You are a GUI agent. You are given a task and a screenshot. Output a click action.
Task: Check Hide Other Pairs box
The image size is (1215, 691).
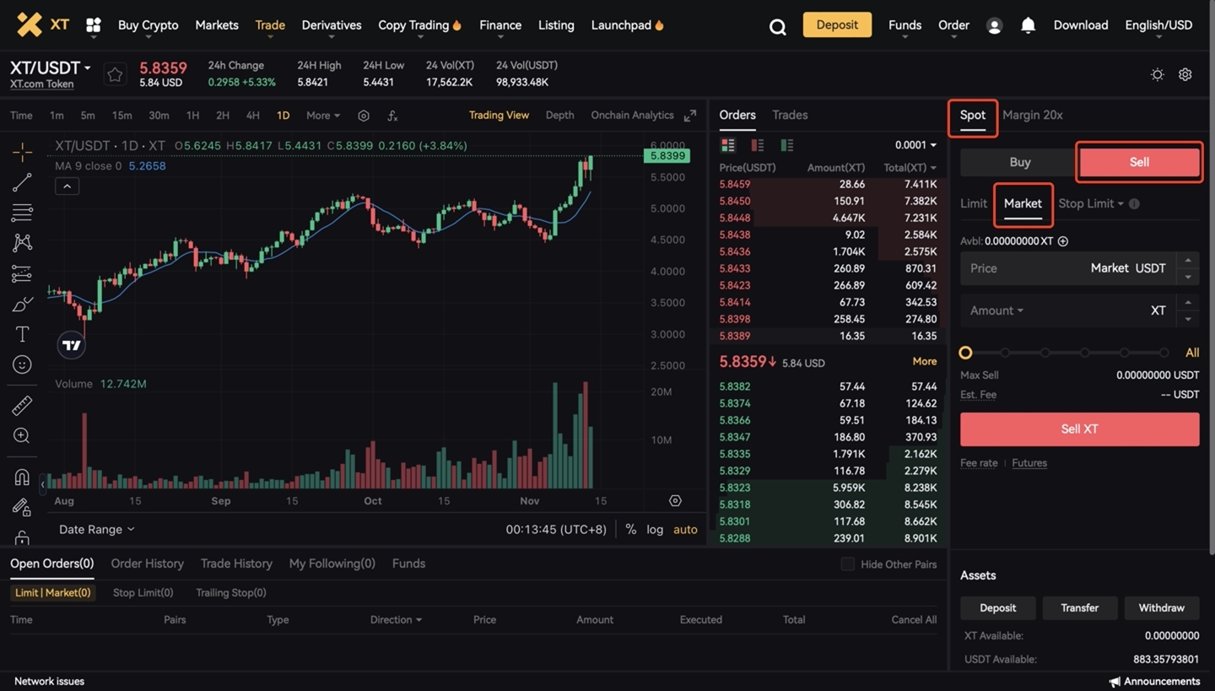[848, 564]
